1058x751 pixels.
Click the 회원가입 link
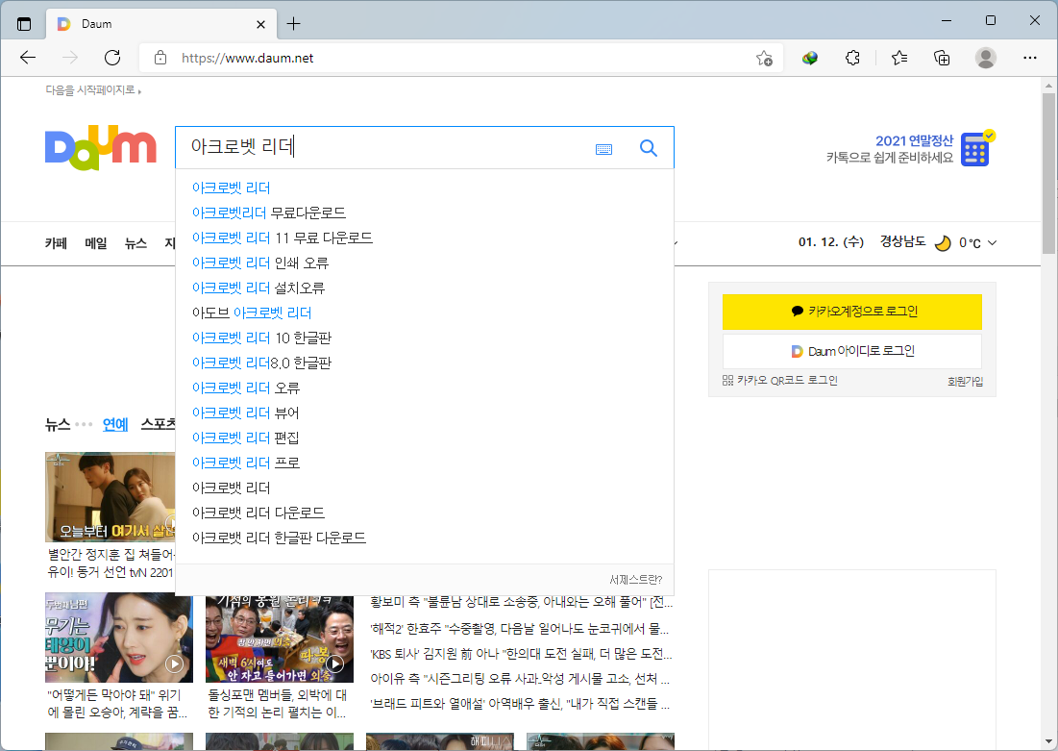point(965,382)
